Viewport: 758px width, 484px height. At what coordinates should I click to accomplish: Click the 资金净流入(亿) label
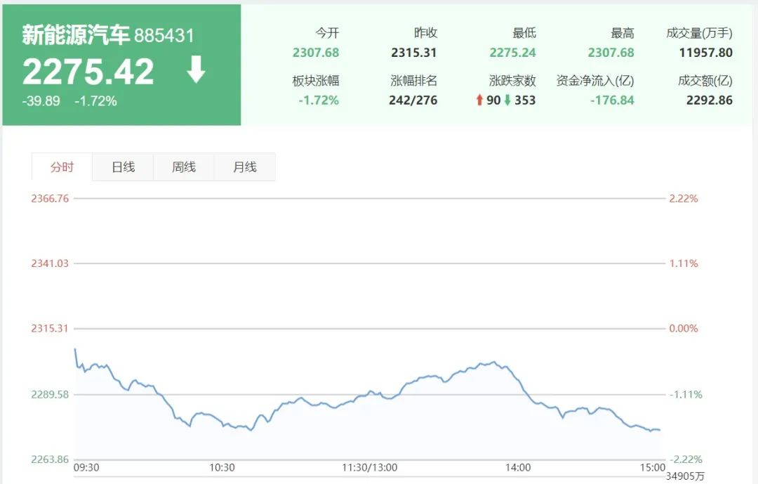click(595, 80)
